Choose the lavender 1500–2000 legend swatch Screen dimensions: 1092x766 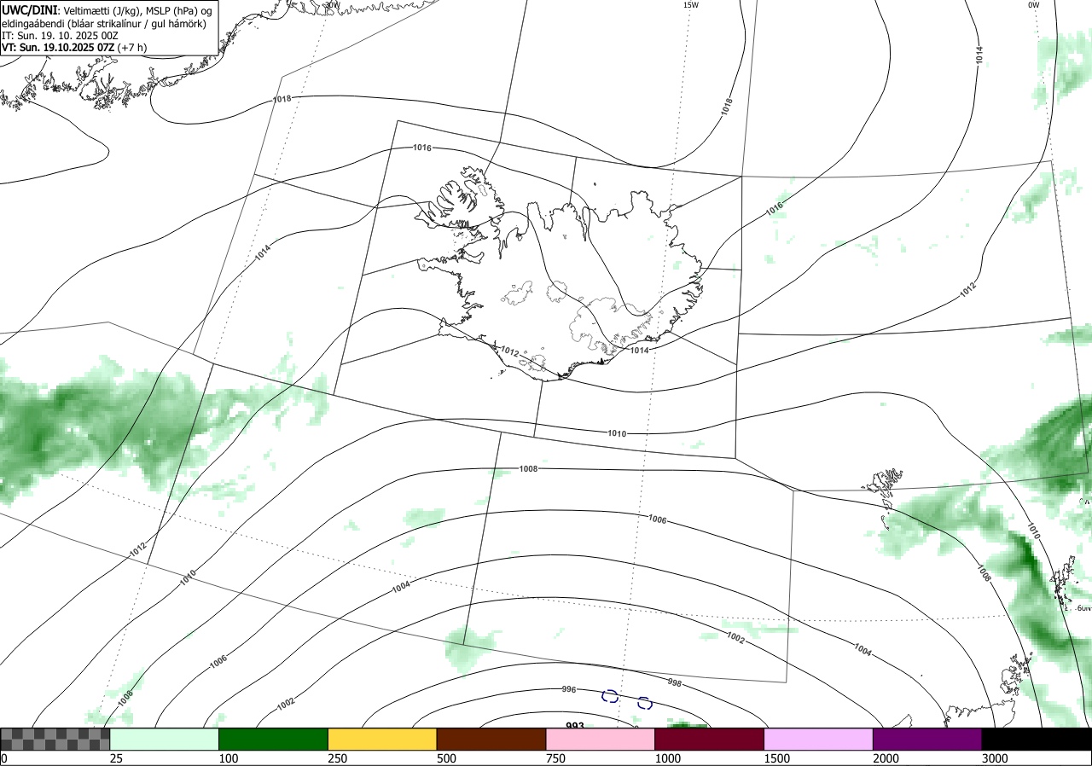click(x=819, y=739)
